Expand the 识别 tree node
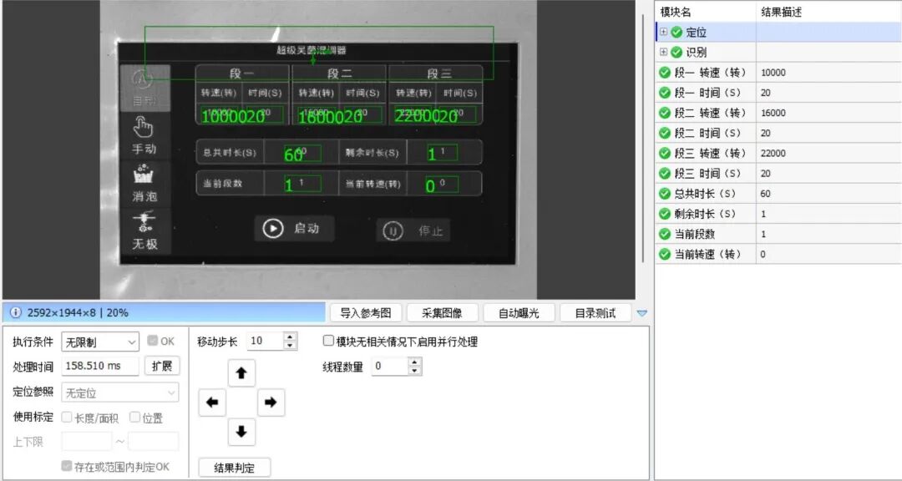The image size is (902, 481). pos(663,53)
